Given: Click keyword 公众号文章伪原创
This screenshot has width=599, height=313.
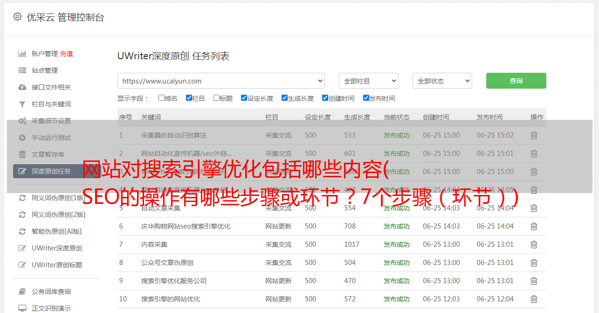Looking at the screenshot, I should (167, 263).
